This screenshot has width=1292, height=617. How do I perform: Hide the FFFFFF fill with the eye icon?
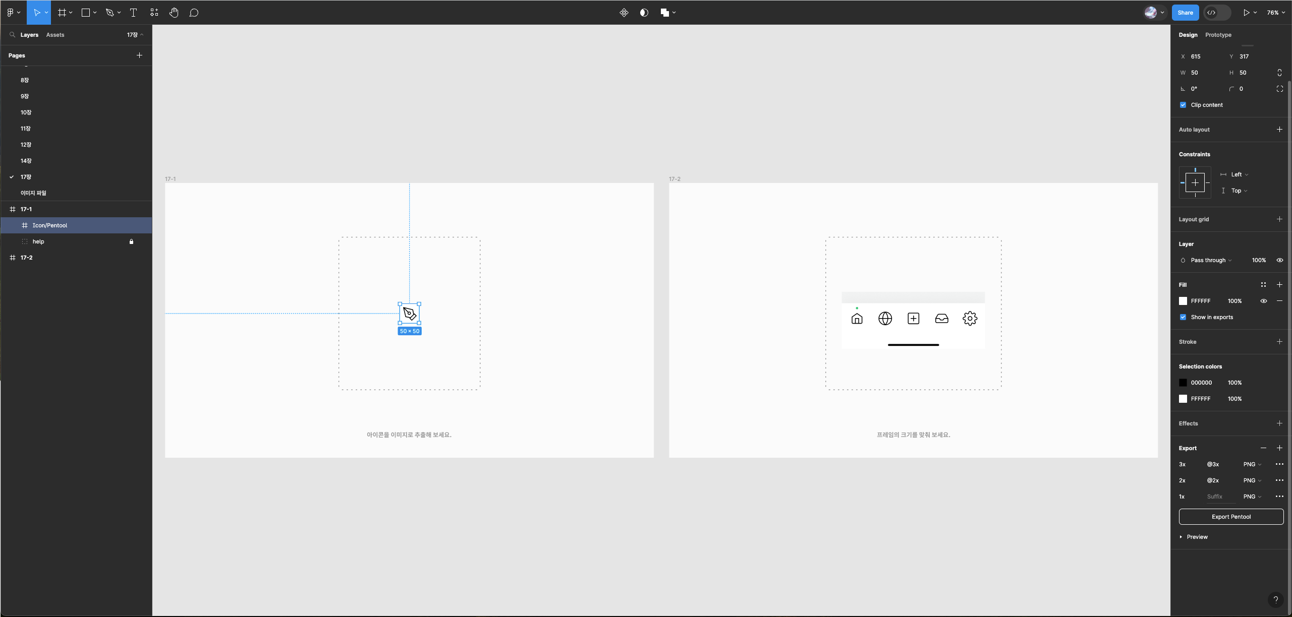point(1264,301)
